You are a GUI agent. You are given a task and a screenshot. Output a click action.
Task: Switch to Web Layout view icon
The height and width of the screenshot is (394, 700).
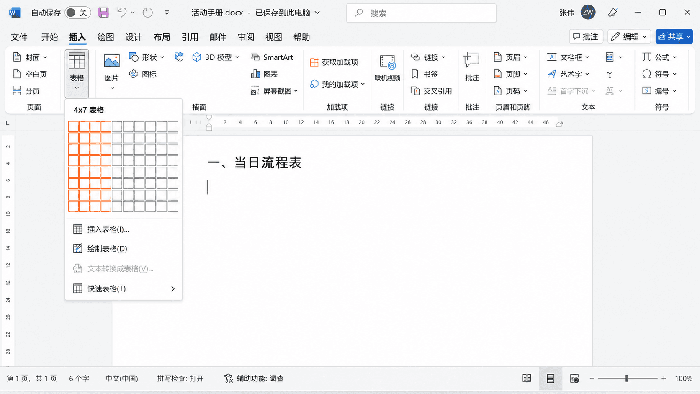(574, 379)
